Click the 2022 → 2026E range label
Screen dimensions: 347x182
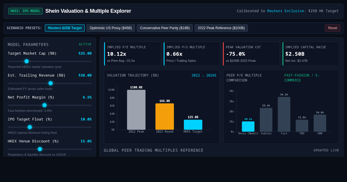pyautogui.click(x=204, y=75)
